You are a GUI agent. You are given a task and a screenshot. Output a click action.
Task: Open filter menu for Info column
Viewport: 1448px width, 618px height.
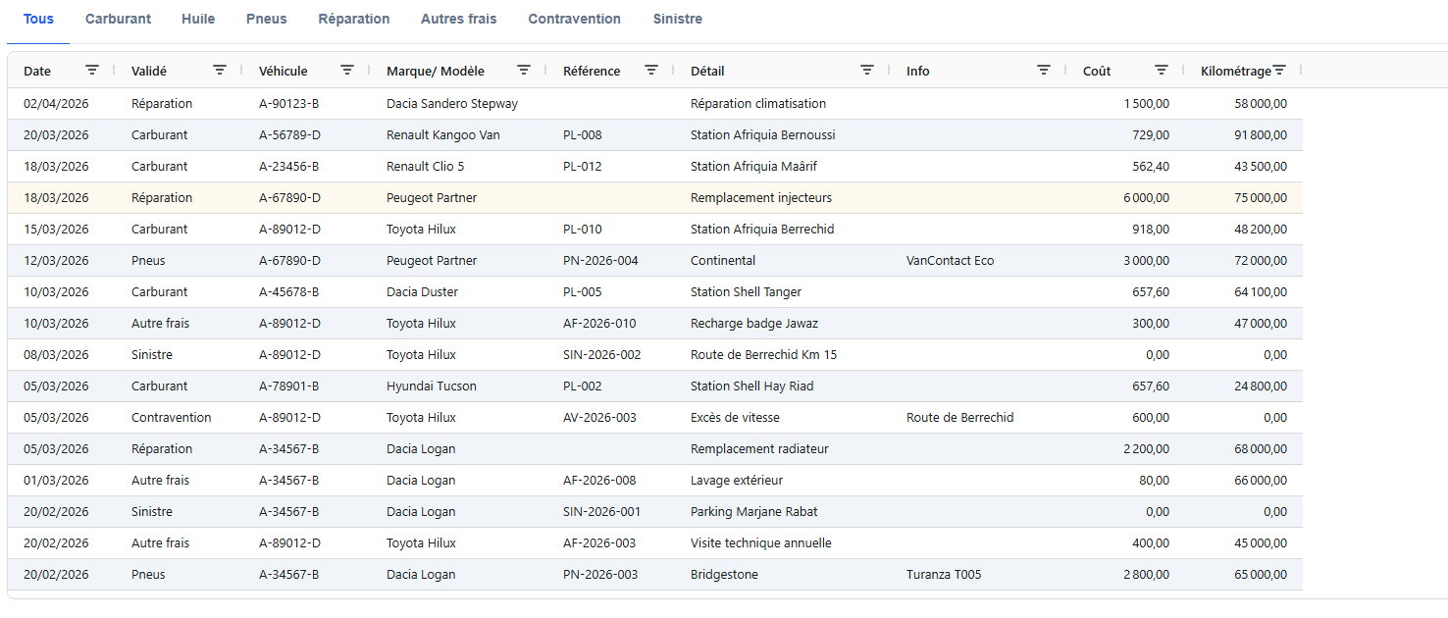1044,70
